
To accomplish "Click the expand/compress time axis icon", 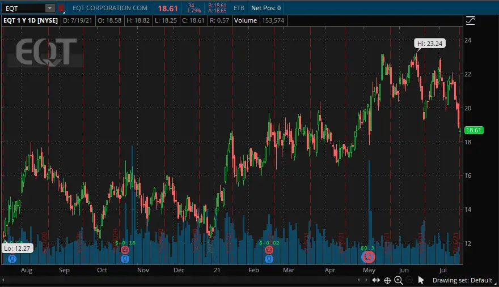I will tap(376, 280).
